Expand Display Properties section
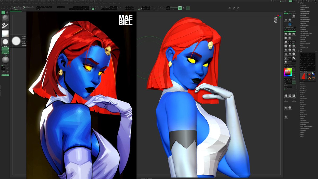This screenshot has width=318, height=179. (x=304, y=128)
